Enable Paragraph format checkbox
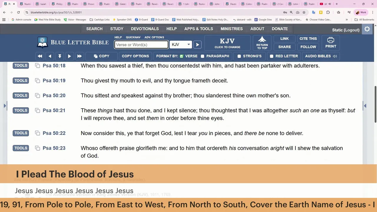The height and width of the screenshot is (212, 377). point(202,56)
